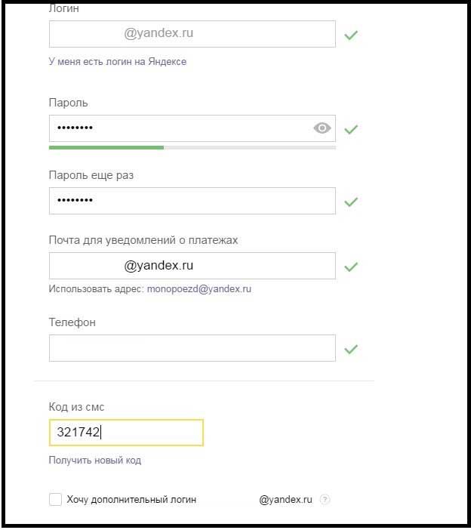Viewport: 471px width, 530px height.
Task: Click the Код из смс field
Action: click(126, 433)
